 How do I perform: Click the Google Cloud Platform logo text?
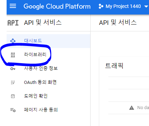57,6
